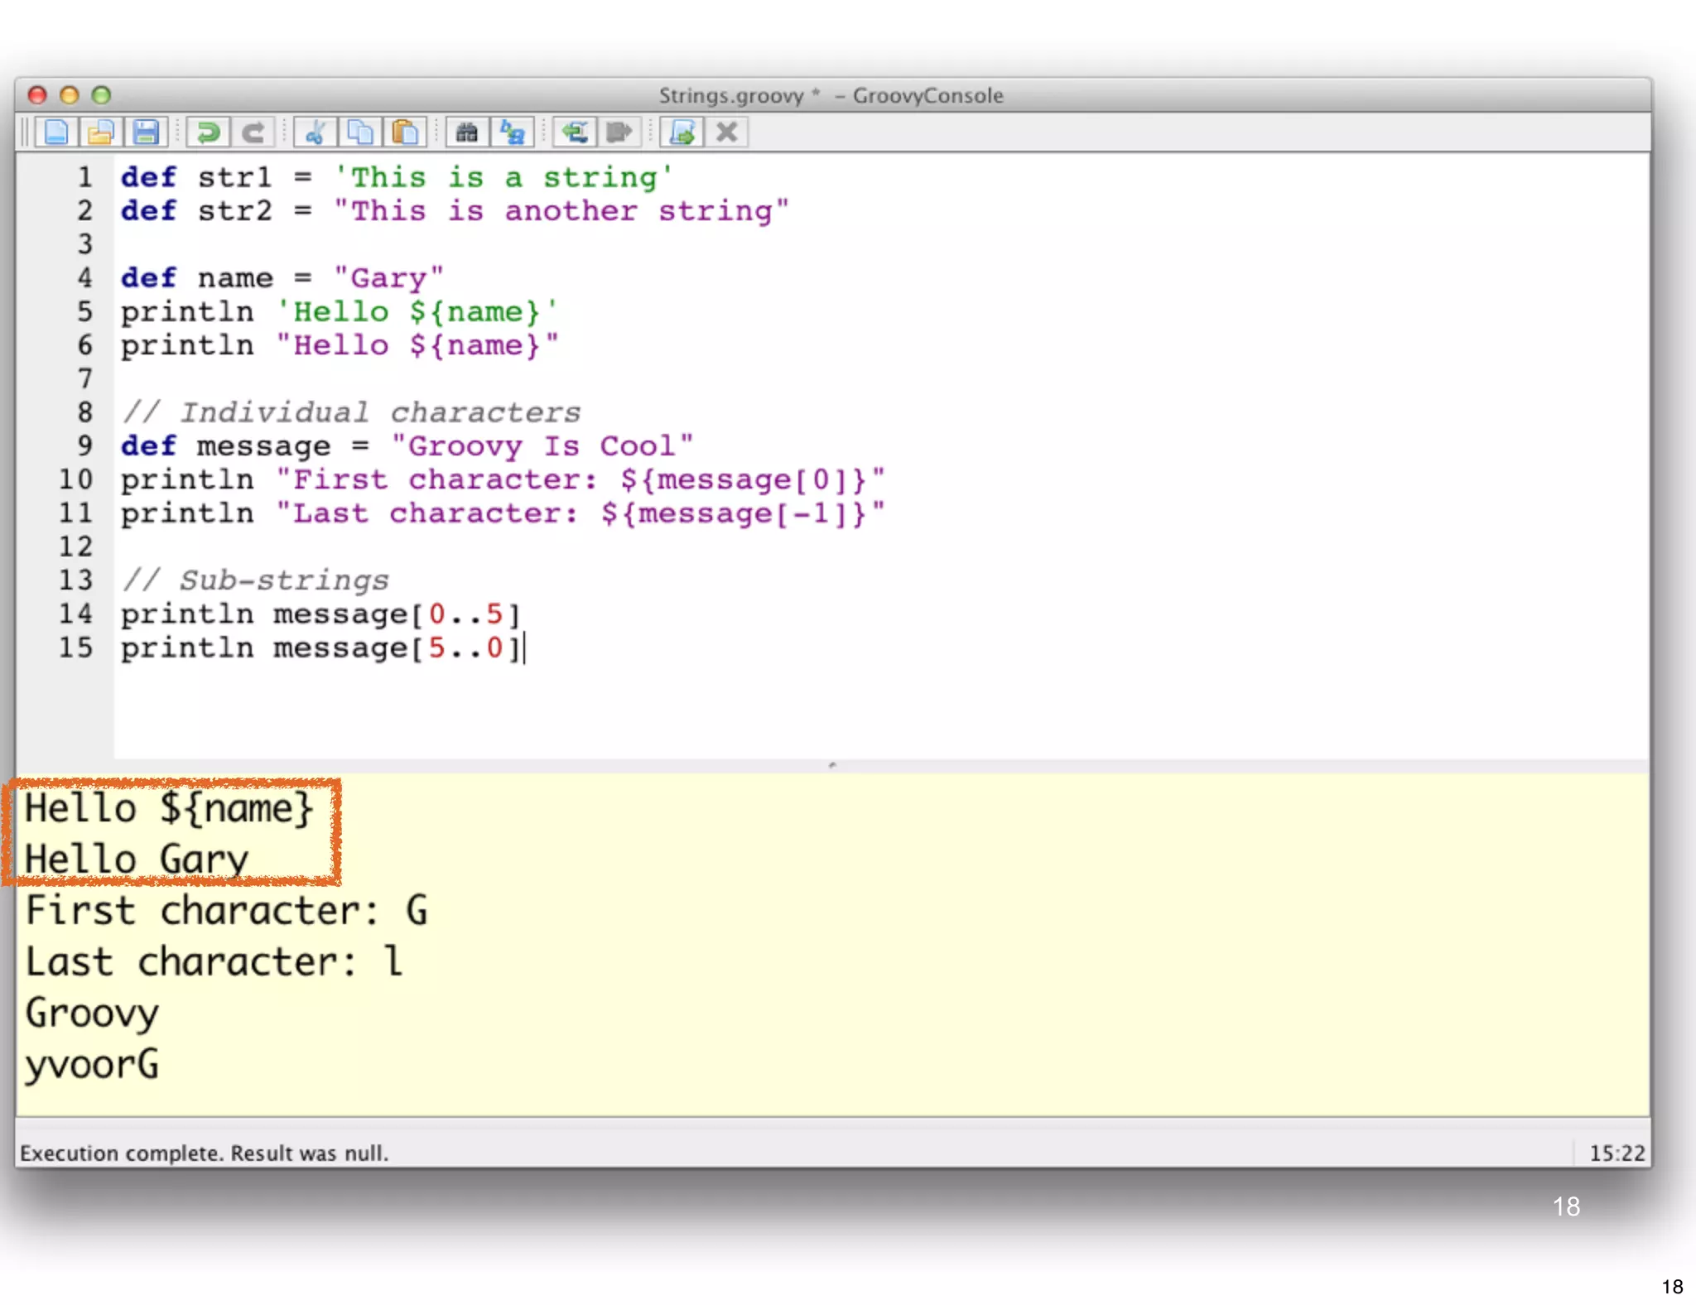
Task: Click the green zoom window button
Action: pyautogui.click(x=101, y=95)
